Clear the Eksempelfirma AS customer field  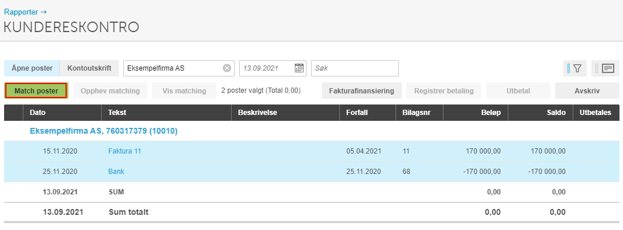[x=227, y=68]
